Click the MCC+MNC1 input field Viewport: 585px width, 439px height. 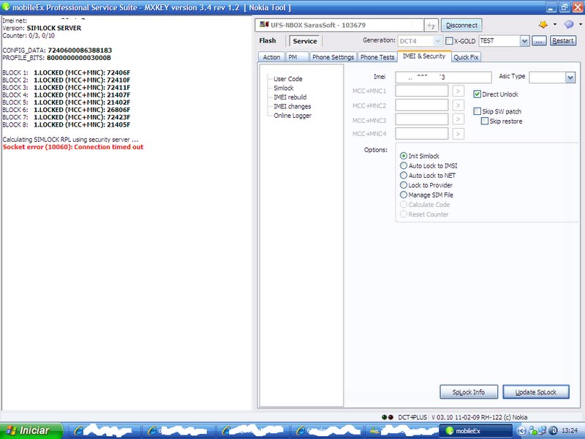point(422,91)
